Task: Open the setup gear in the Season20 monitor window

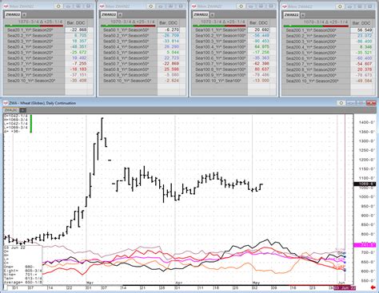Action: [58, 6]
